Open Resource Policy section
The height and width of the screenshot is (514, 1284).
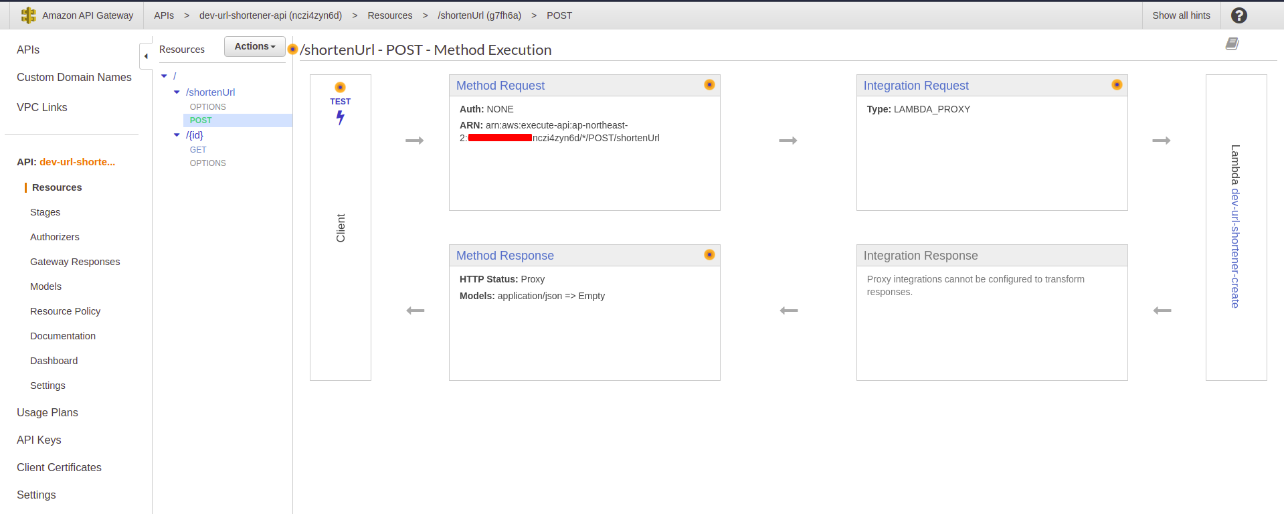coord(65,311)
